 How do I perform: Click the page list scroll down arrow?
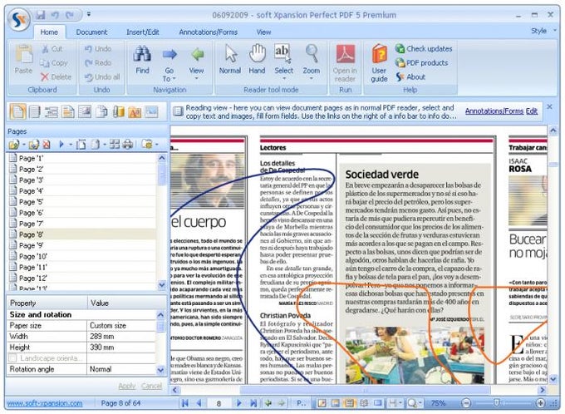(162, 285)
